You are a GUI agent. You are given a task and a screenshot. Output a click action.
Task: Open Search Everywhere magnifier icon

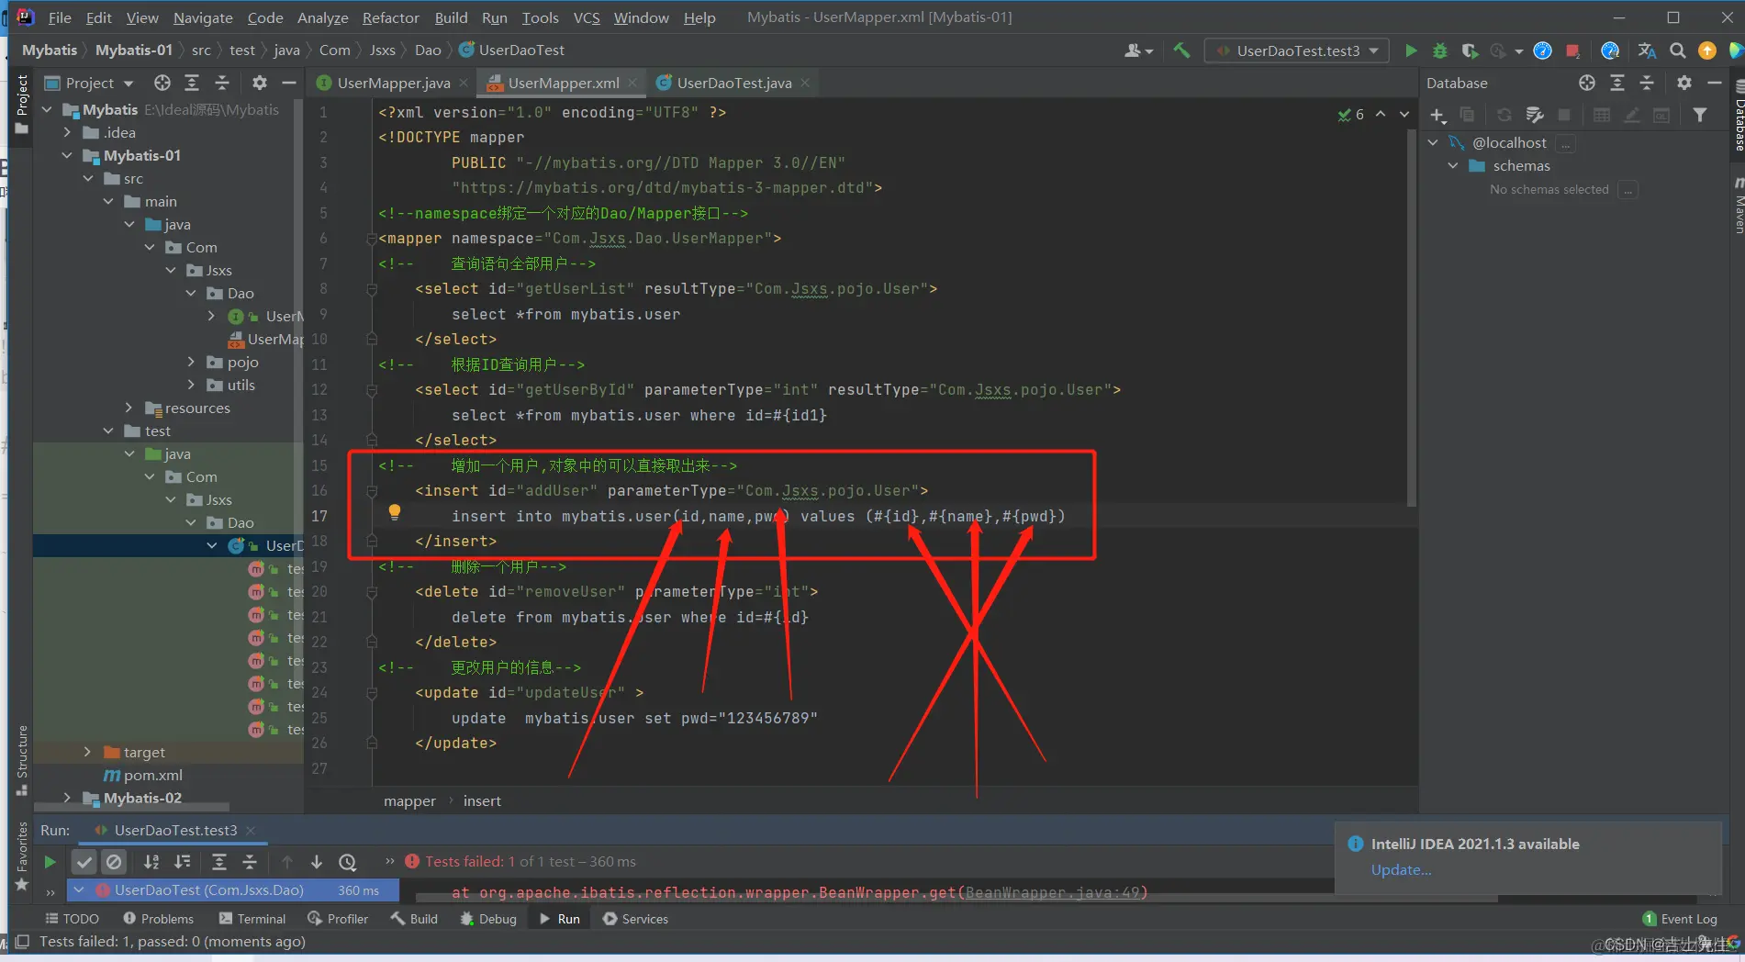pyautogui.click(x=1678, y=50)
